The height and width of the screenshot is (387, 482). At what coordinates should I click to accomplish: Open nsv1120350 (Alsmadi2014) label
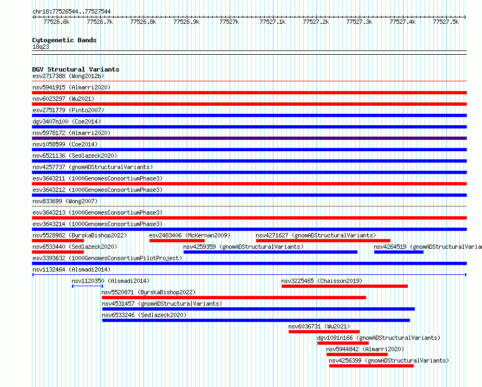click(110, 281)
